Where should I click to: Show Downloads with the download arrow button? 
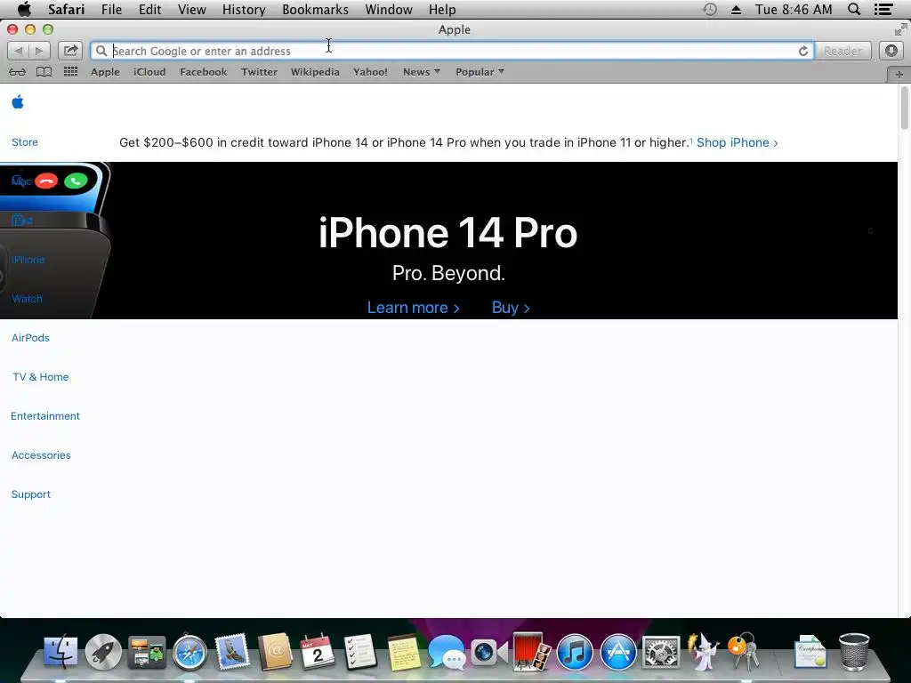click(891, 51)
